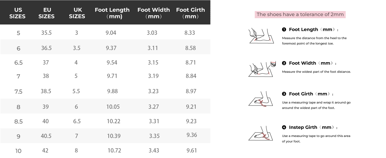The image size is (386, 158).
Task: Click the number 3 bullet icon
Action: pyautogui.click(x=284, y=94)
